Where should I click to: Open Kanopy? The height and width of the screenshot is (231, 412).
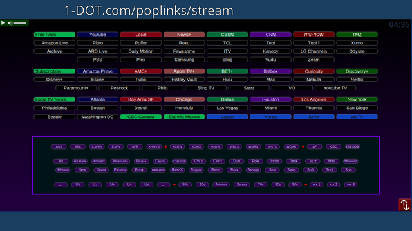click(270, 51)
